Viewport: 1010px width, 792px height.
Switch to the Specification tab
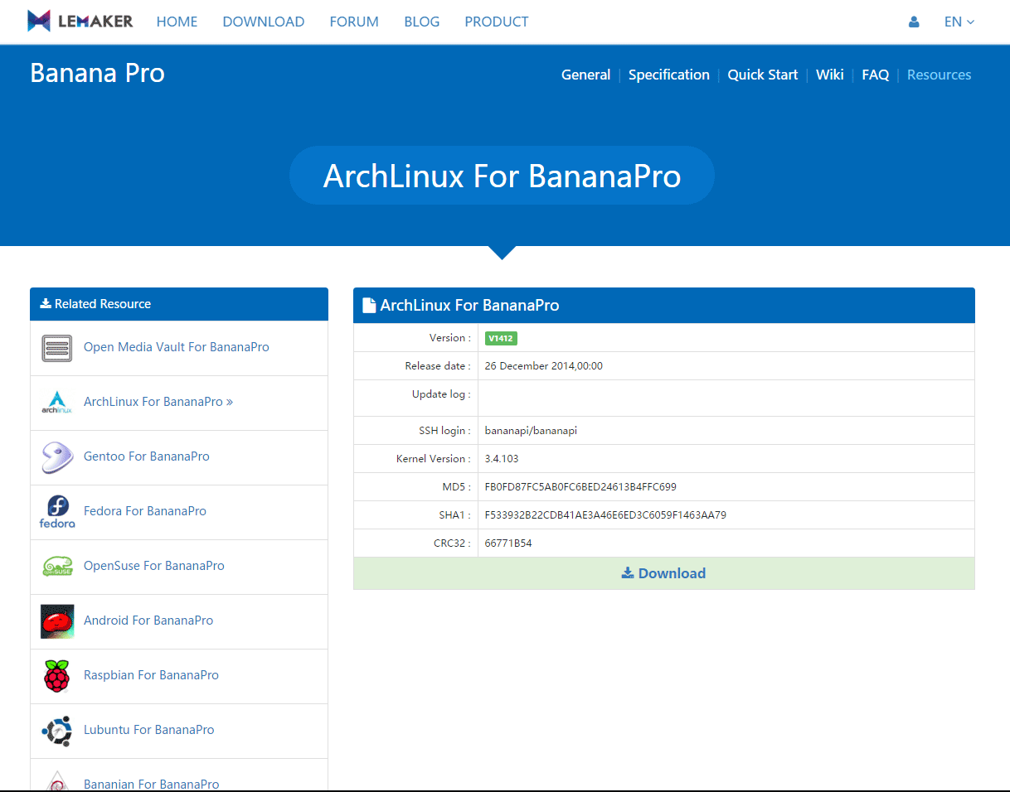[x=668, y=75]
